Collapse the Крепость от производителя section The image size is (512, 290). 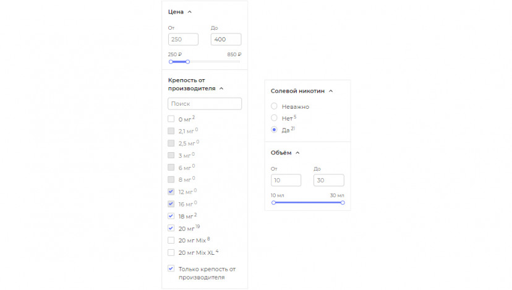click(221, 88)
